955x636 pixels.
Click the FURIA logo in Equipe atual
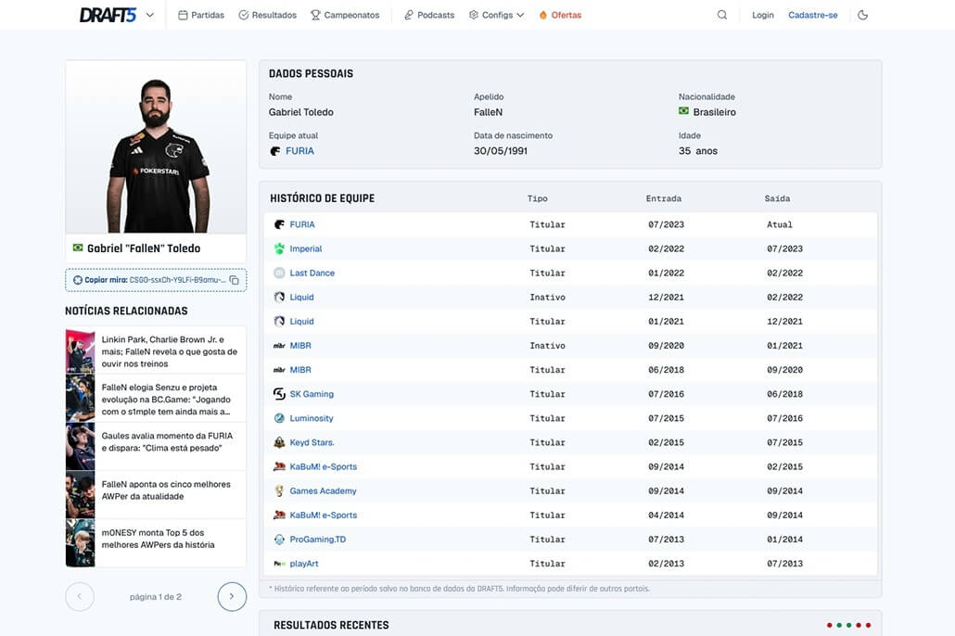(275, 151)
